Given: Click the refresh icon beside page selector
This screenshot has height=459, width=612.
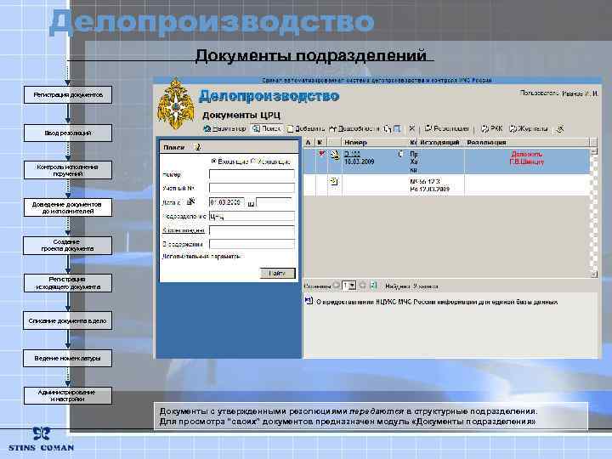Looking at the screenshot, I should tap(373, 286).
